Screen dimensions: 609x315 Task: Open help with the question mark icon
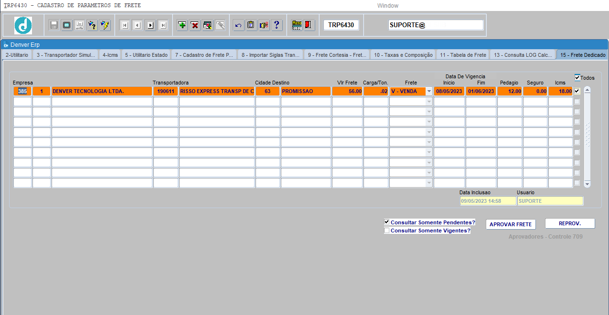coord(277,25)
